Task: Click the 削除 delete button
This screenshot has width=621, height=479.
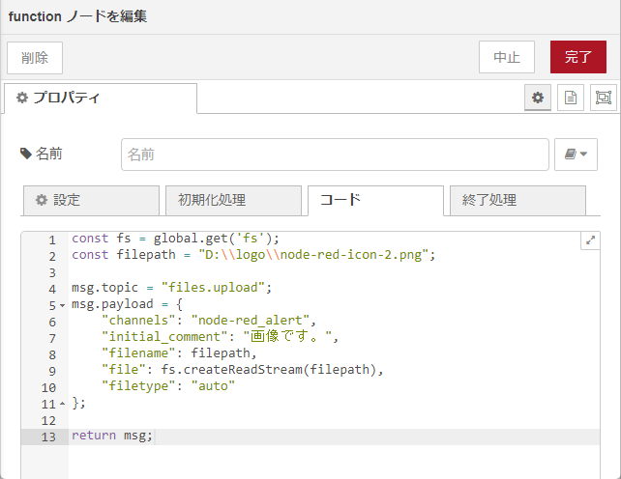Action: tap(35, 58)
